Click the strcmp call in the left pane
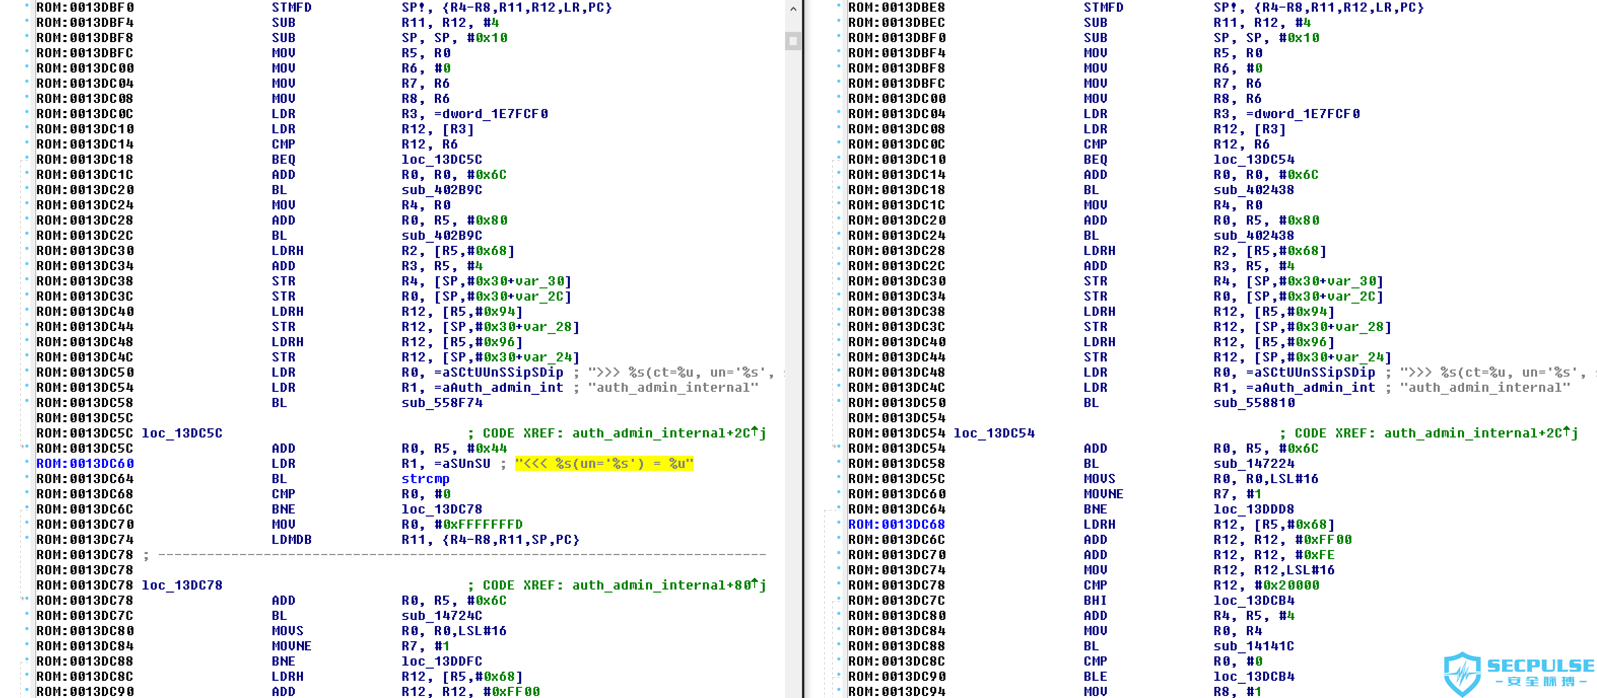 pyautogui.click(x=425, y=479)
